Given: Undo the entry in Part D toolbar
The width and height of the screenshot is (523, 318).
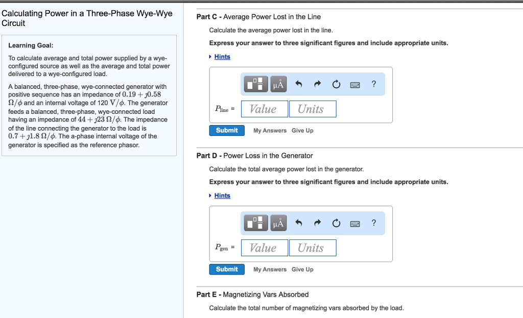Looking at the screenshot, I should pyautogui.click(x=299, y=223).
